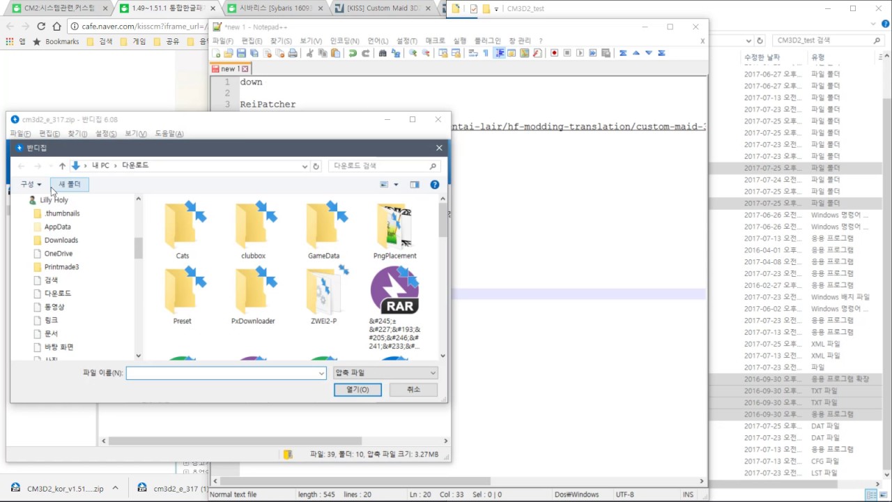Screen dimensions: 892x502
Task: Open 파일(F) menu in Notepad++
Action: tap(223, 41)
